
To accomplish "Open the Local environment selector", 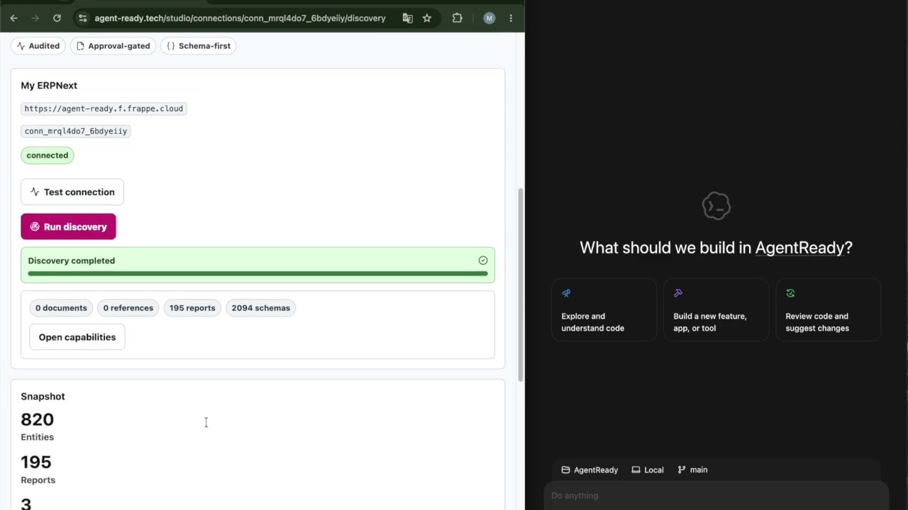I will [648, 470].
